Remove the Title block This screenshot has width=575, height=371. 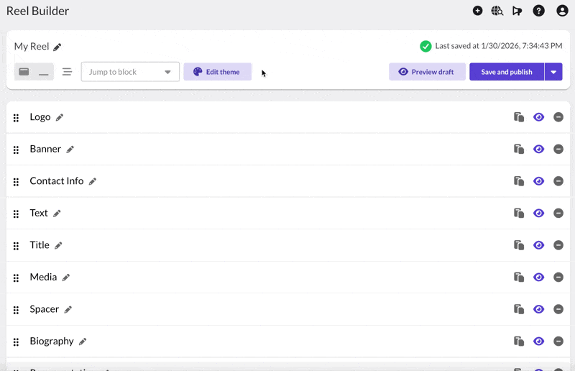[x=558, y=244]
